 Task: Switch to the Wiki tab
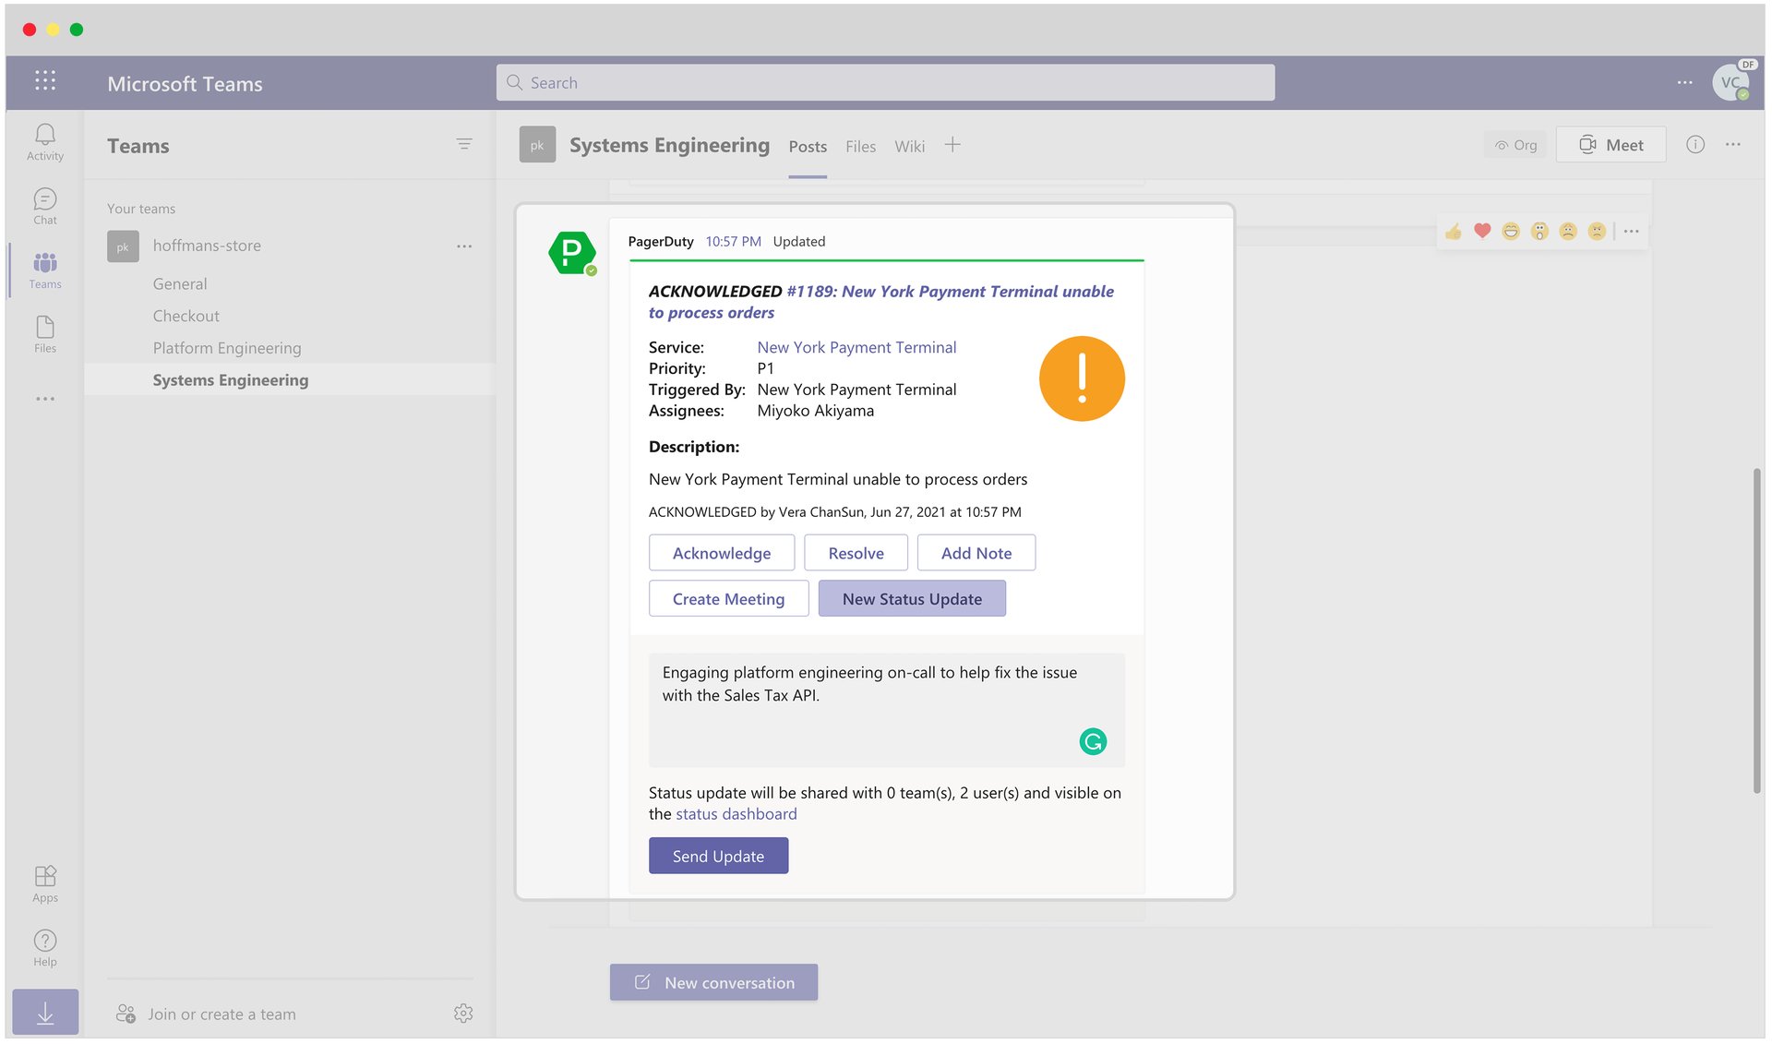pos(909,146)
